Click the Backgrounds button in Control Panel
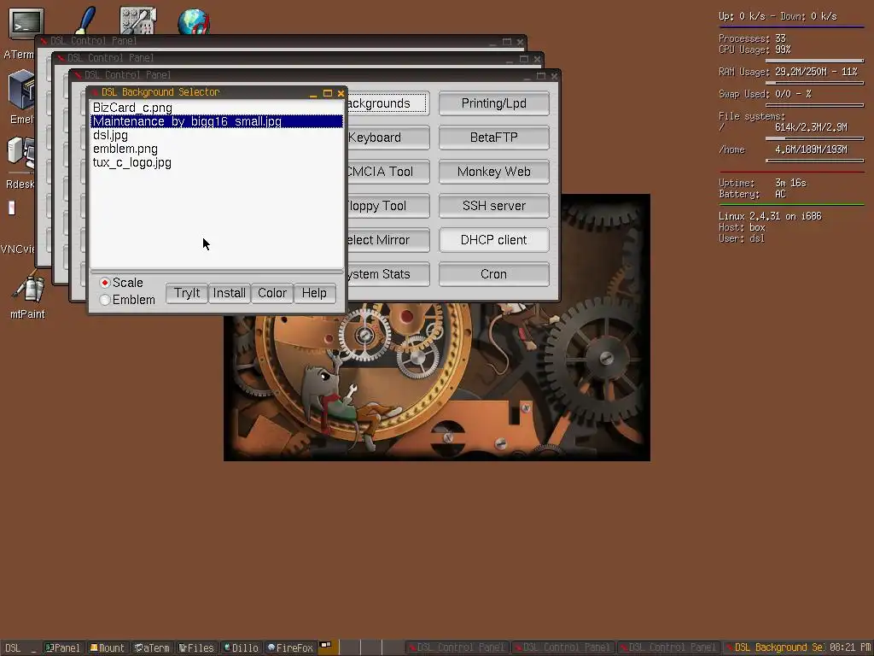The height and width of the screenshot is (656, 874). pyautogui.click(x=388, y=103)
